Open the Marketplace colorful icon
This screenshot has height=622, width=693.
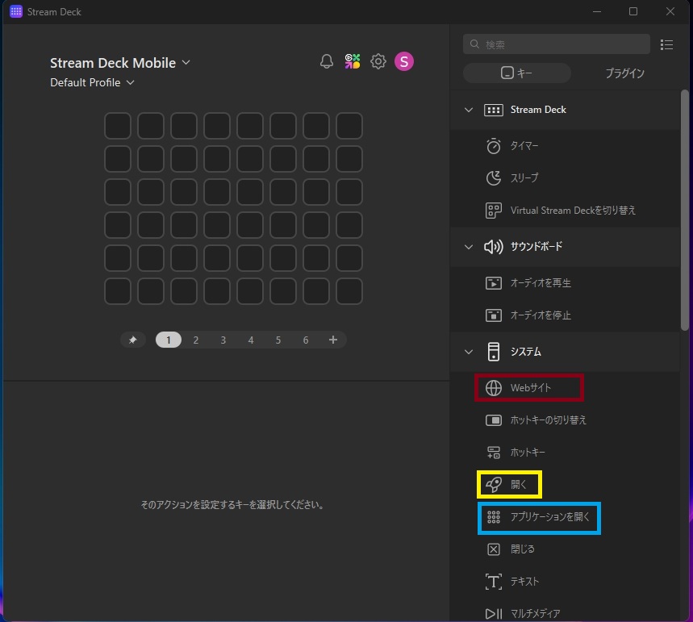point(353,61)
